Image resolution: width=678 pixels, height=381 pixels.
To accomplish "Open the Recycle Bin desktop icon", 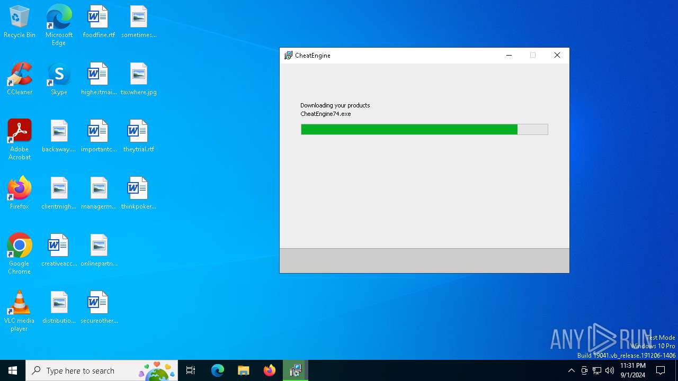I will [x=20, y=22].
